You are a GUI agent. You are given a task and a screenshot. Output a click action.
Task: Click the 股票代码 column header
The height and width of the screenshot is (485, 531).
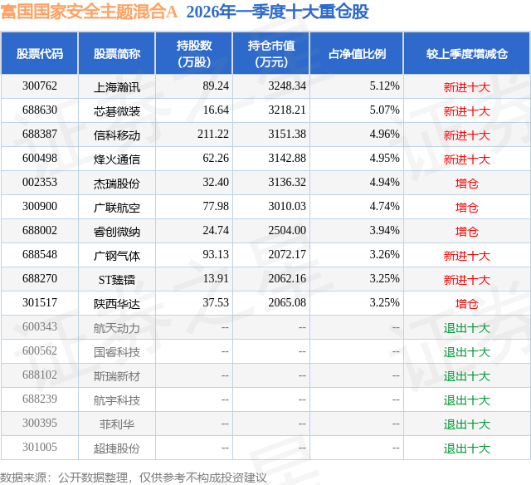[40, 53]
